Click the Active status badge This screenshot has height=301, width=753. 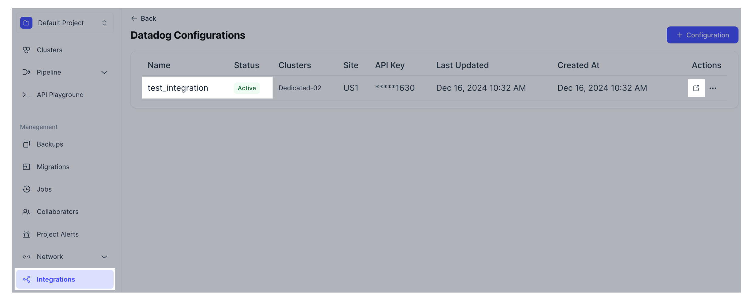(x=246, y=88)
